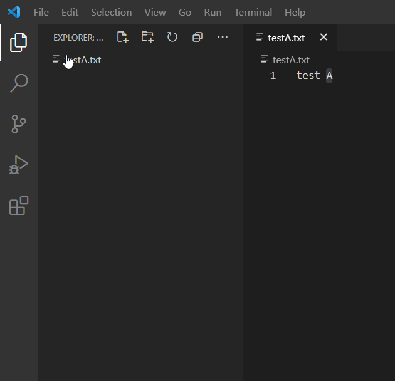Open the File menu
The width and height of the screenshot is (395, 381).
tap(41, 12)
